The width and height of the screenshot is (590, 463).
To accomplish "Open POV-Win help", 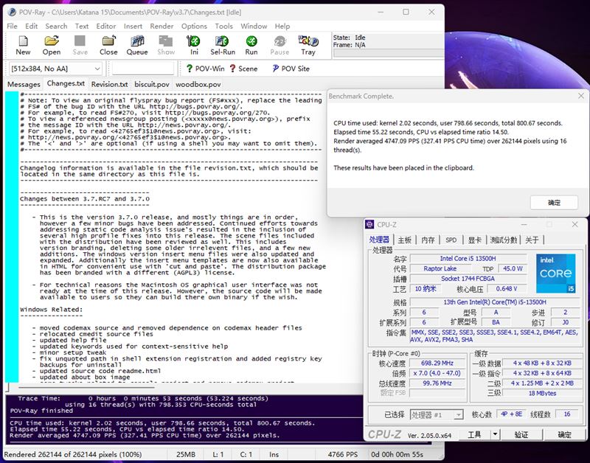I will point(206,69).
